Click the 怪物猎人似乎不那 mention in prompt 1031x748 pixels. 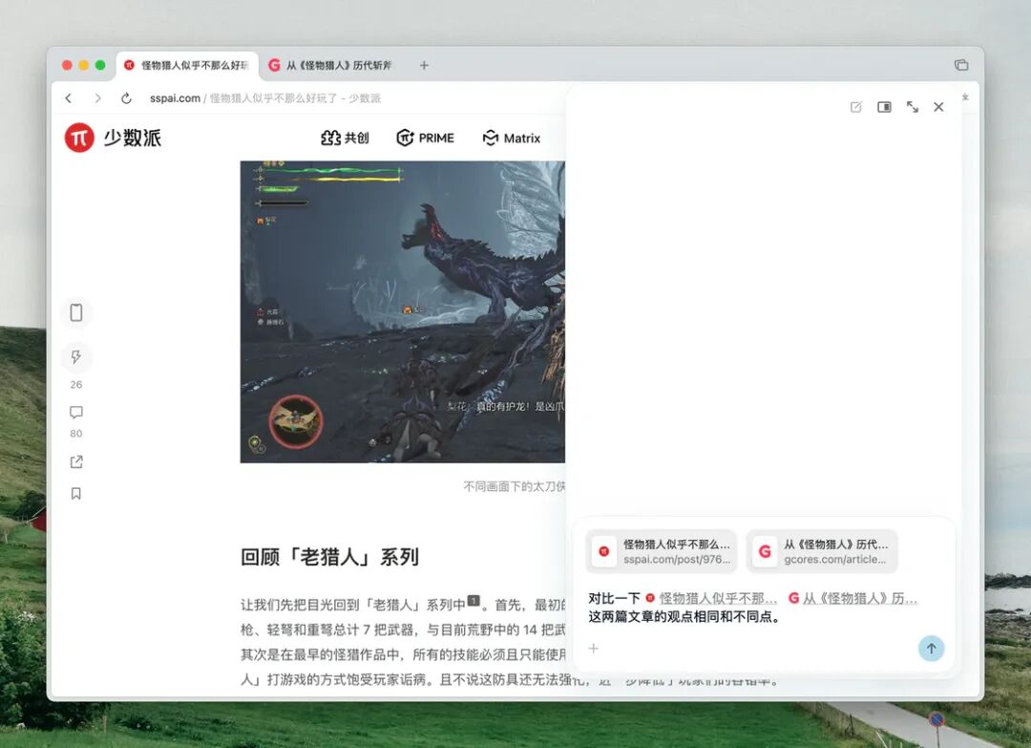(711, 598)
